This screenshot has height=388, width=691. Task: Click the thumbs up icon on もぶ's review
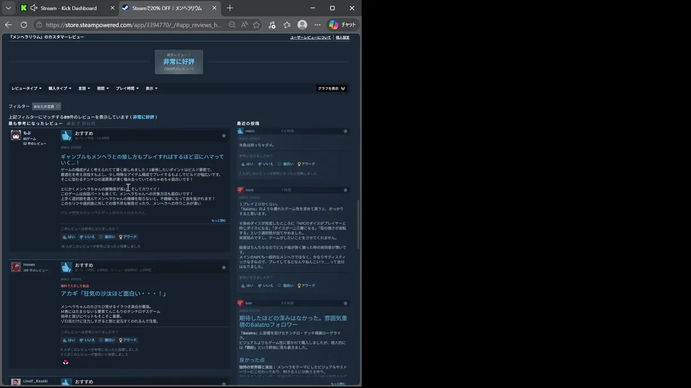point(66,135)
